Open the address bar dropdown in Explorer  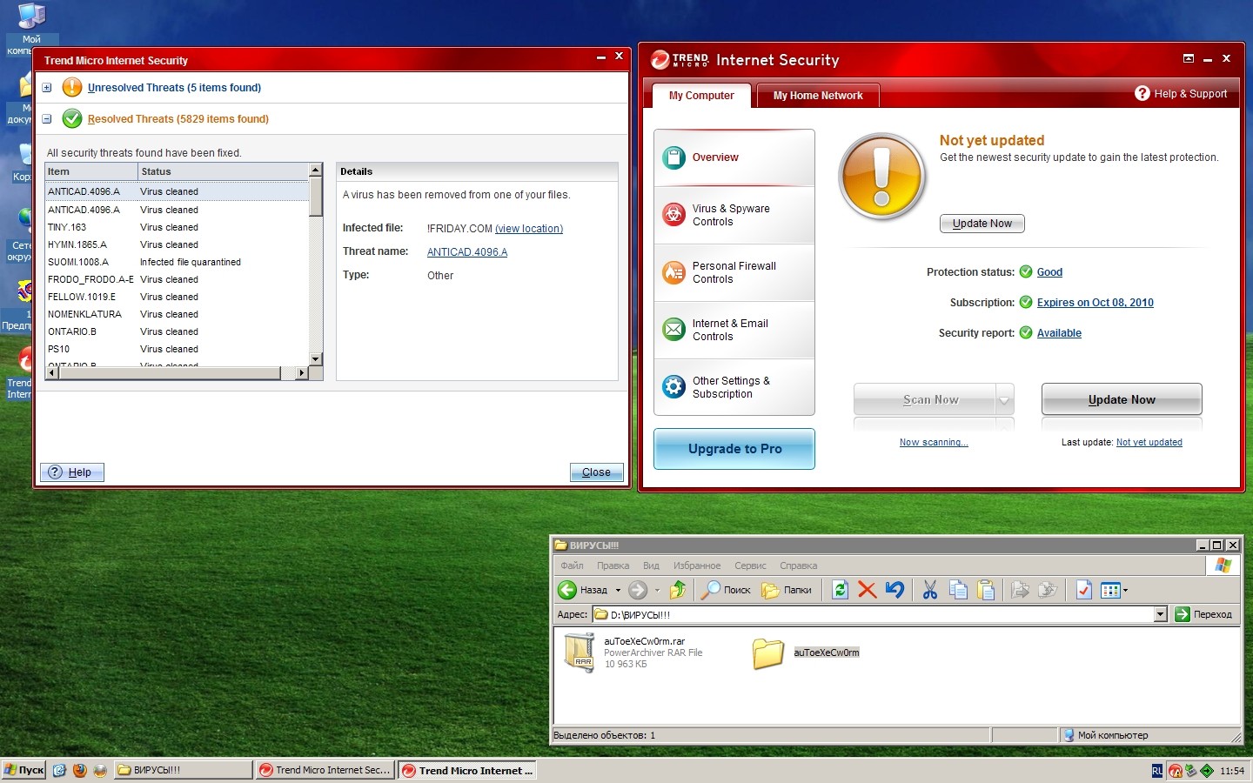coord(1160,614)
